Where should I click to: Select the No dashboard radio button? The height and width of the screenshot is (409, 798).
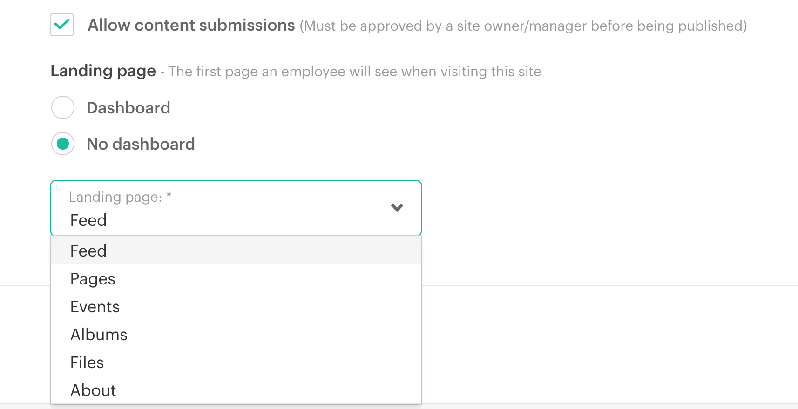(63, 144)
